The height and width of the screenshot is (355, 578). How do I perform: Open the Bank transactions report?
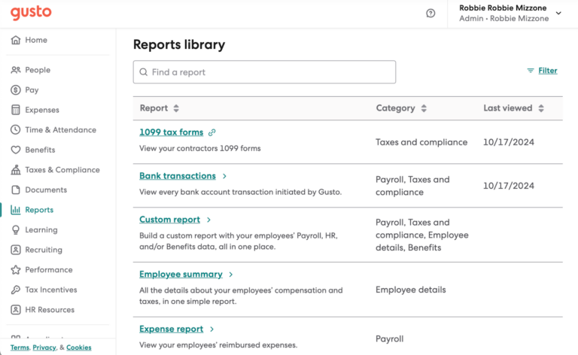(178, 176)
